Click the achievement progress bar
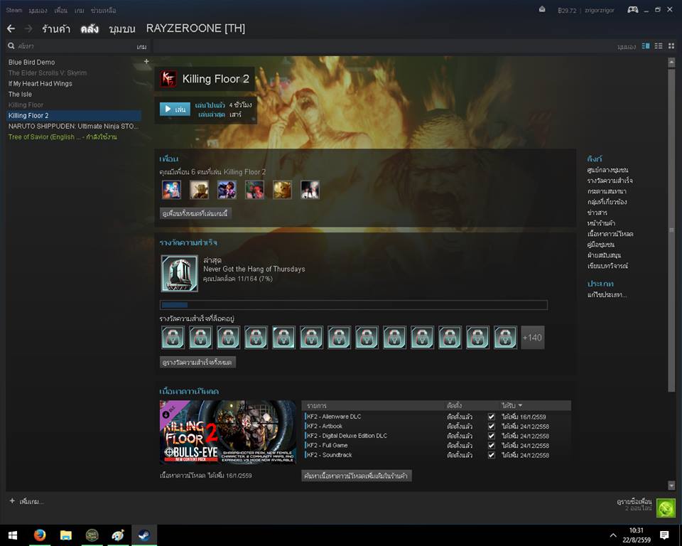Viewport: 682px width, 546px height. [x=354, y=305]
